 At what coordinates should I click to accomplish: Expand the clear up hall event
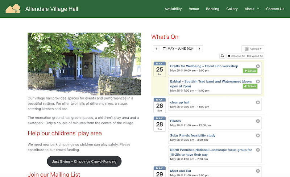[x=258, y=102]
